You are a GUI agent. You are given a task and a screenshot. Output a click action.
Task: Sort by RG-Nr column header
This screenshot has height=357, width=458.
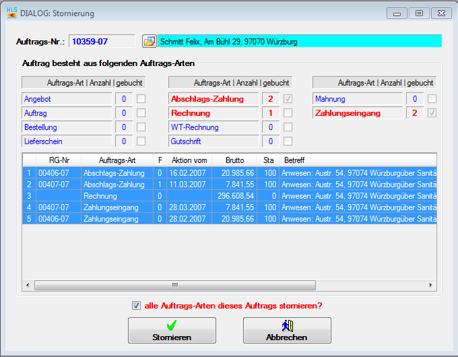tap(59, 160)
